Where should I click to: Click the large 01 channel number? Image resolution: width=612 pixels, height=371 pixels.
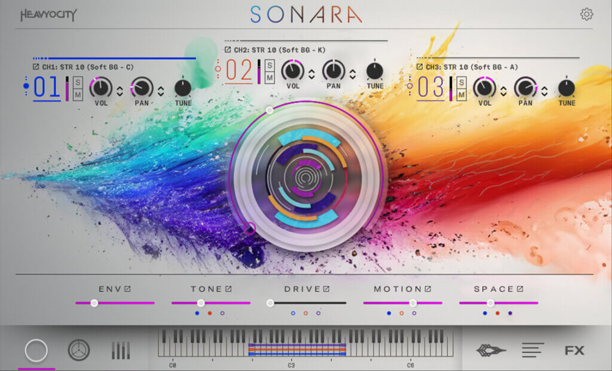click(x=47, y=87)
